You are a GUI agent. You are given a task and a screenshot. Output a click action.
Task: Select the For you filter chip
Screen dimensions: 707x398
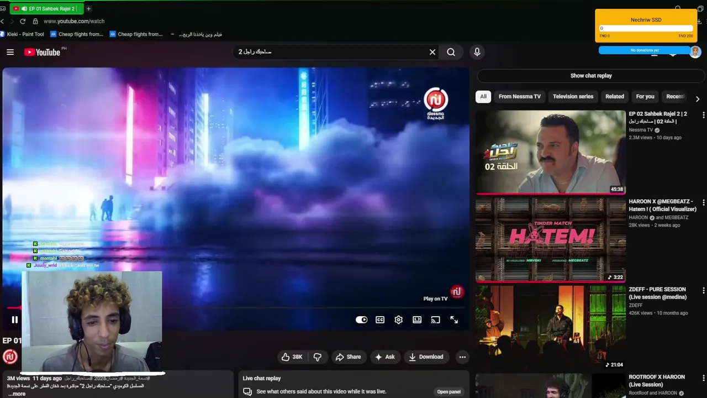point(645,96)
